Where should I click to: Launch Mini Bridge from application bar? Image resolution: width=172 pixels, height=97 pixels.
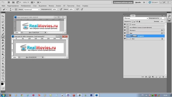pyautogui.click(x=13, y=2)
